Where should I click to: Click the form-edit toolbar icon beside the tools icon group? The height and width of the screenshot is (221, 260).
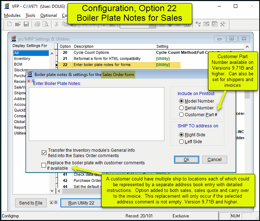point(206,24)
